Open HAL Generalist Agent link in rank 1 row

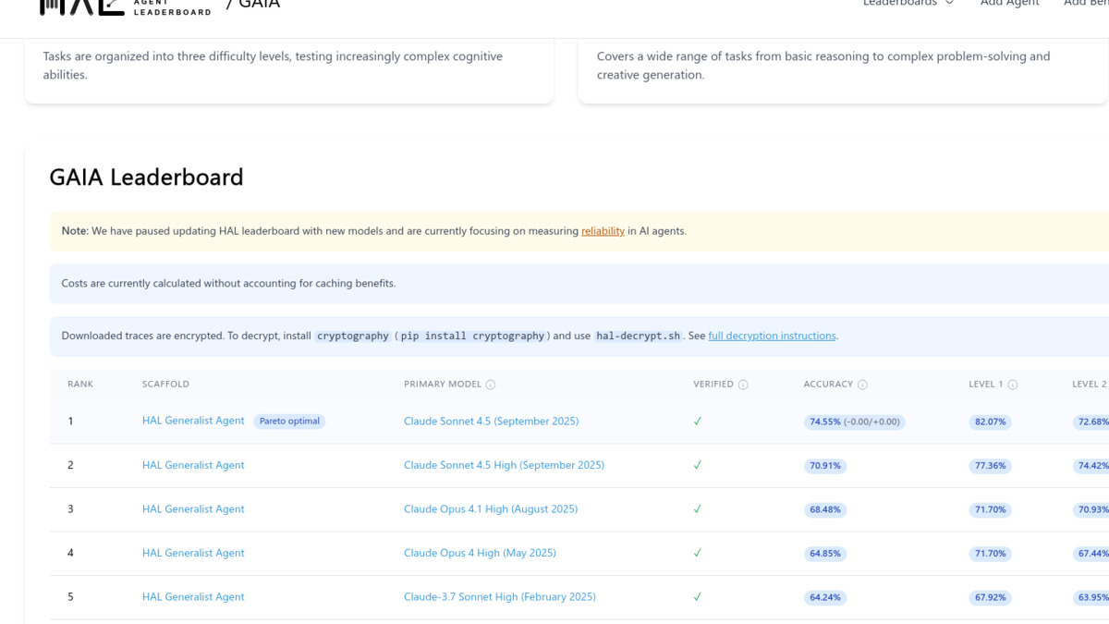click(193, 421)
